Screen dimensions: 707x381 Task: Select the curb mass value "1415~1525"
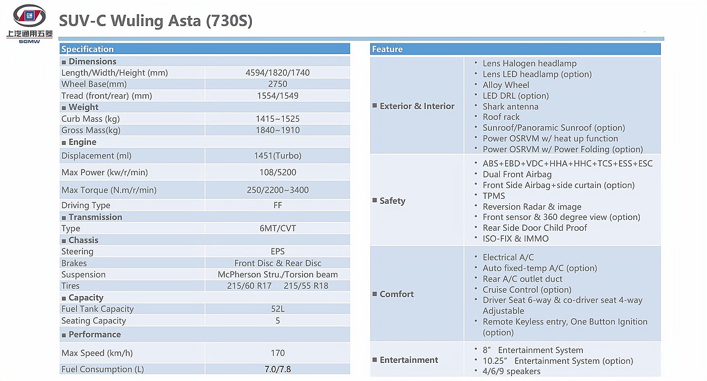pyautogui.click(x=277, y=119)
